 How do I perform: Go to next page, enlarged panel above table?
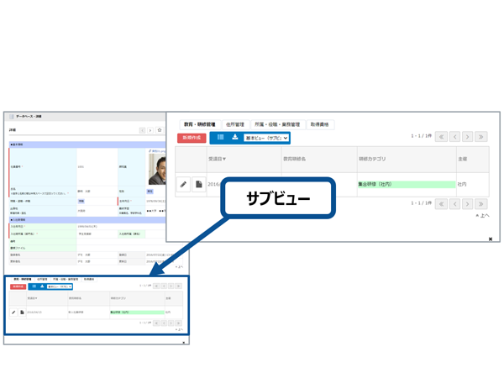tap(468, 137)
